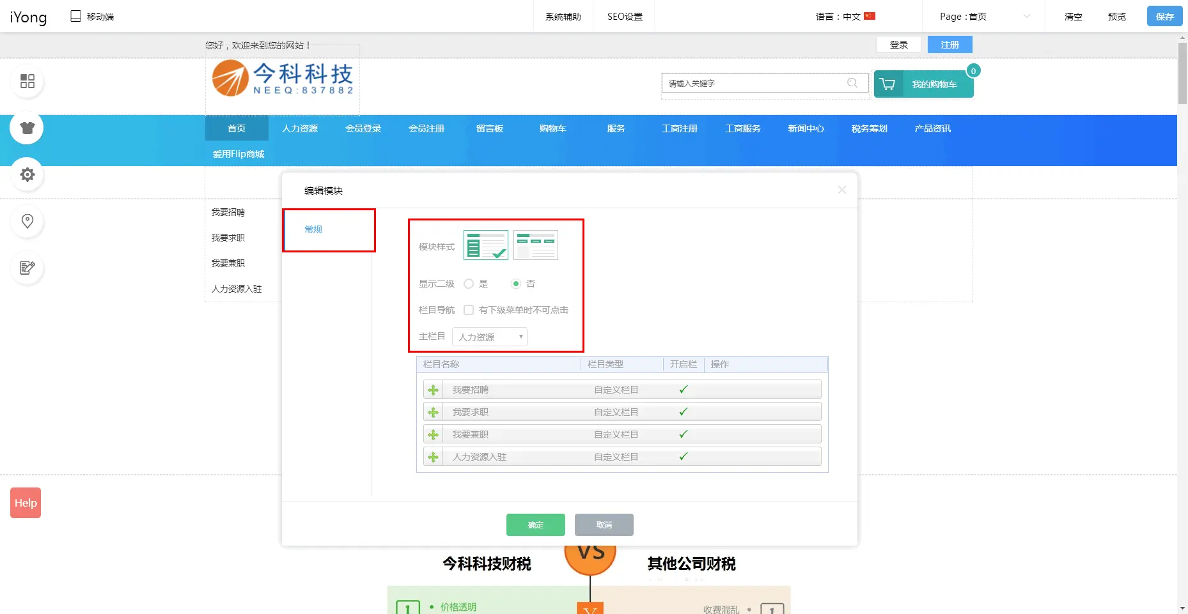Click the green plus icon beside 我要招聘
The image size is (1188, 614).
pos(433,390)
